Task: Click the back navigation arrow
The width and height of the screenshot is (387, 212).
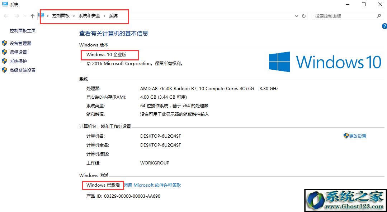Action: click(6, 16)
